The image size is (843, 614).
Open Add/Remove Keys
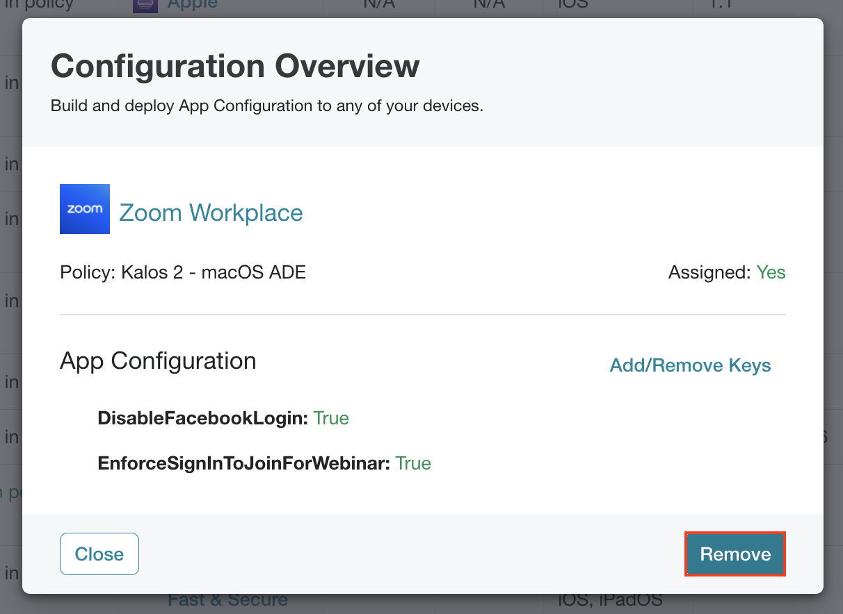690,365
